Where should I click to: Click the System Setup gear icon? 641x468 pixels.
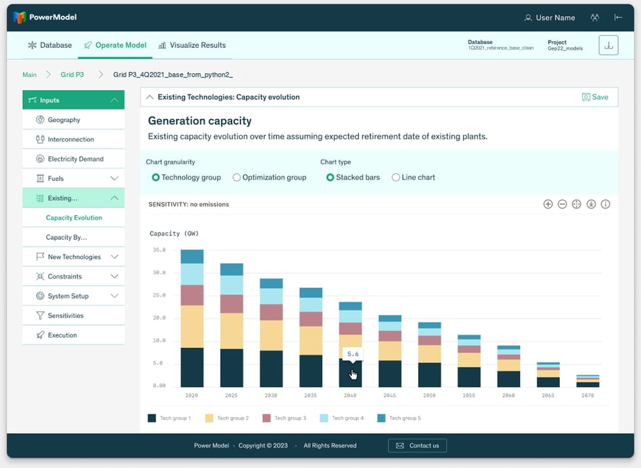click(x=40, y=296)
